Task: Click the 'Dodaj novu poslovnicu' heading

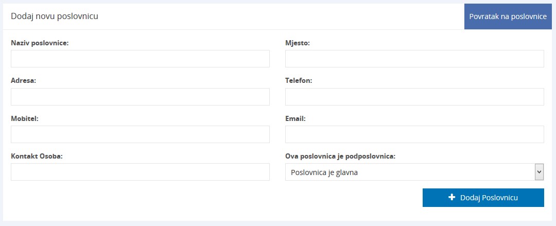Action: pyautogui.click(x=55, y=16)
